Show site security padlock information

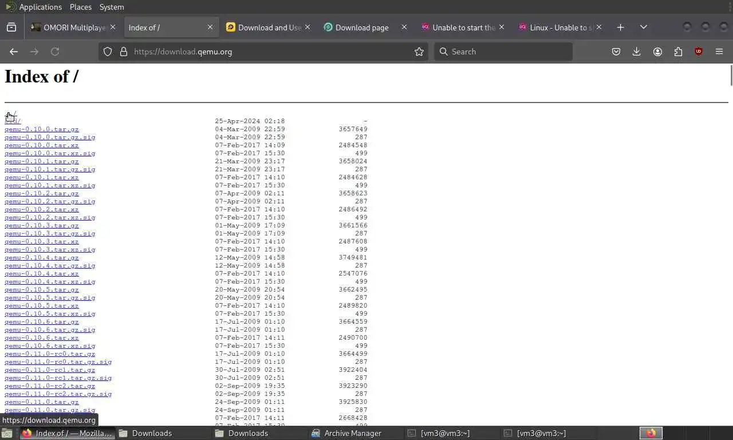pos(123,52)
